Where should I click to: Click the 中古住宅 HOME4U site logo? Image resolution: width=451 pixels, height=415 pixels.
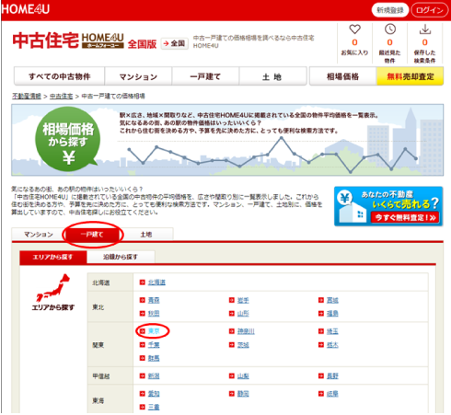click(x=68, y=40)
